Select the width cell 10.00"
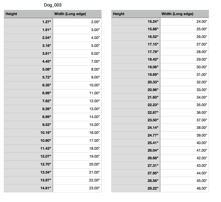221x202 pixels. pos(77,85)
